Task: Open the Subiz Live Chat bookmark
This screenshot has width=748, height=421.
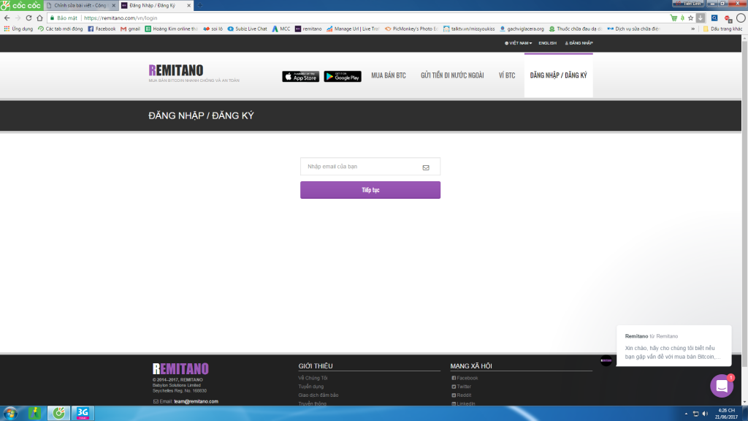Action: point(247,29)
